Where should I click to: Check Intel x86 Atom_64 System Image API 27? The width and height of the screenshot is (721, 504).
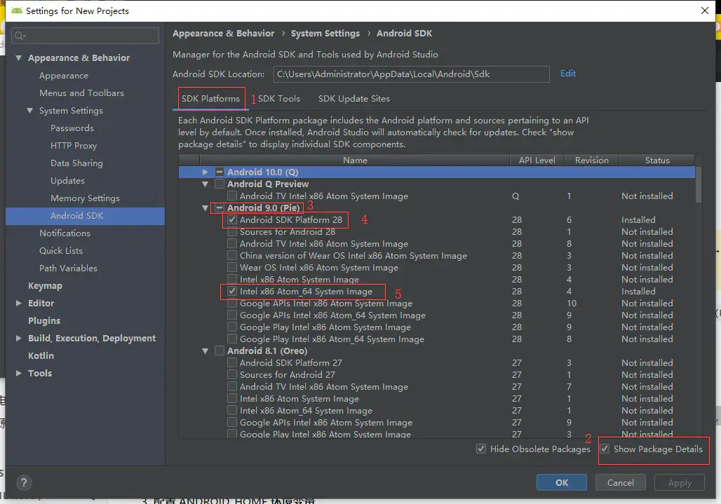coord(232,410)
